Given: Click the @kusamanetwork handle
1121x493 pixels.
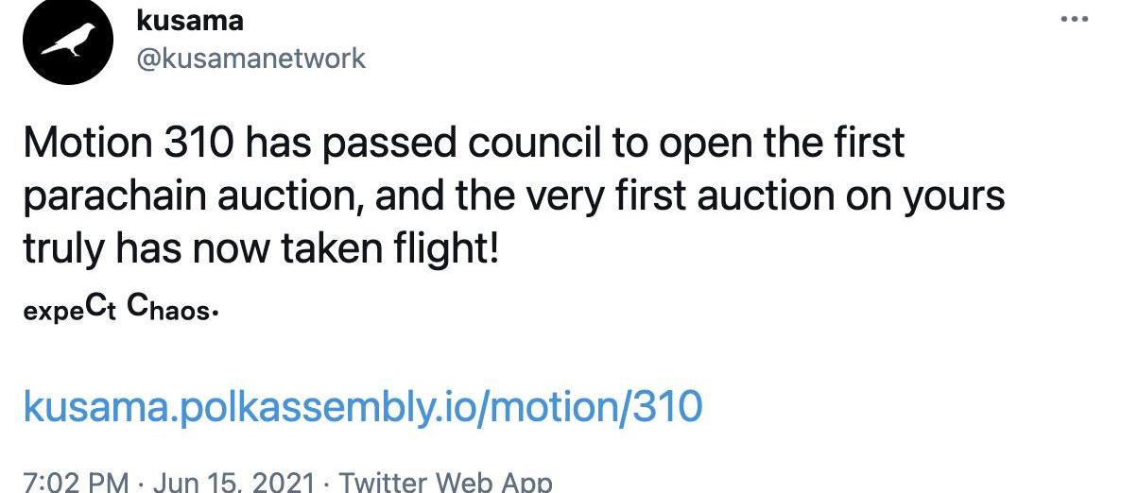Looking at the screenshot, I should [x=250, y=59].
